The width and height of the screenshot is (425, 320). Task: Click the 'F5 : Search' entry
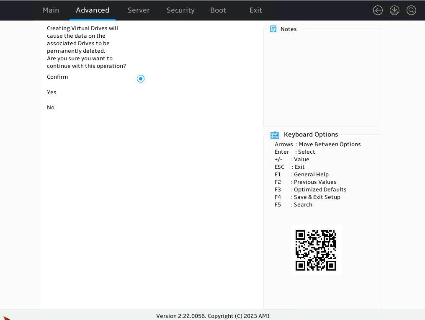[x=293, y=205]
